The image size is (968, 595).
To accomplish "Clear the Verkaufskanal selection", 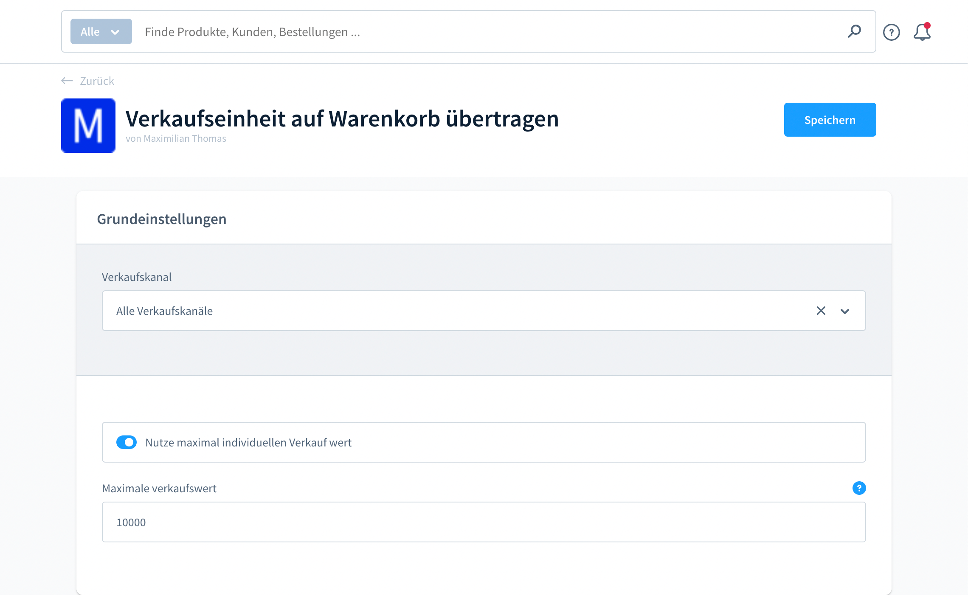I will [821, 311].
